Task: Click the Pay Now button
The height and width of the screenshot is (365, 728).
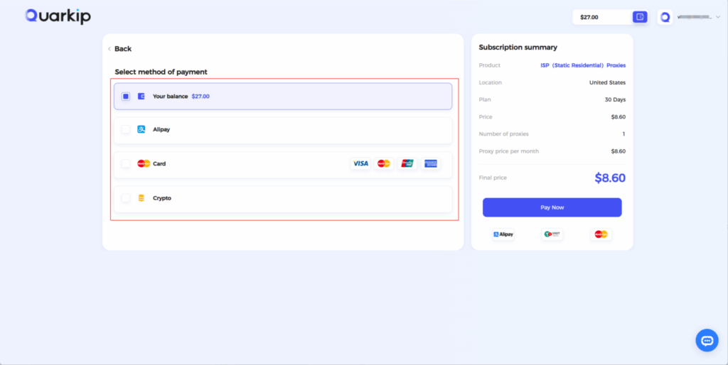Action: point(552,207)
